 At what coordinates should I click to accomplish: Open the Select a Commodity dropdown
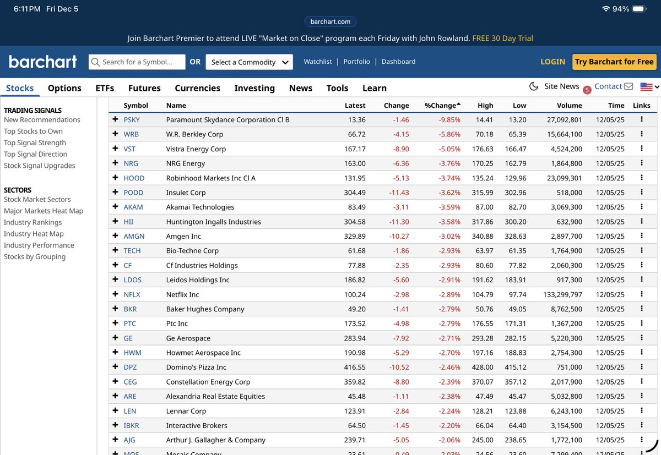[250, 62]
